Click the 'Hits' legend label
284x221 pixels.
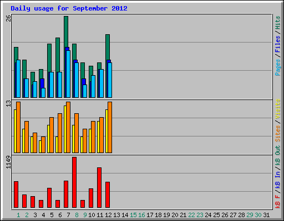tap(277, 23)
